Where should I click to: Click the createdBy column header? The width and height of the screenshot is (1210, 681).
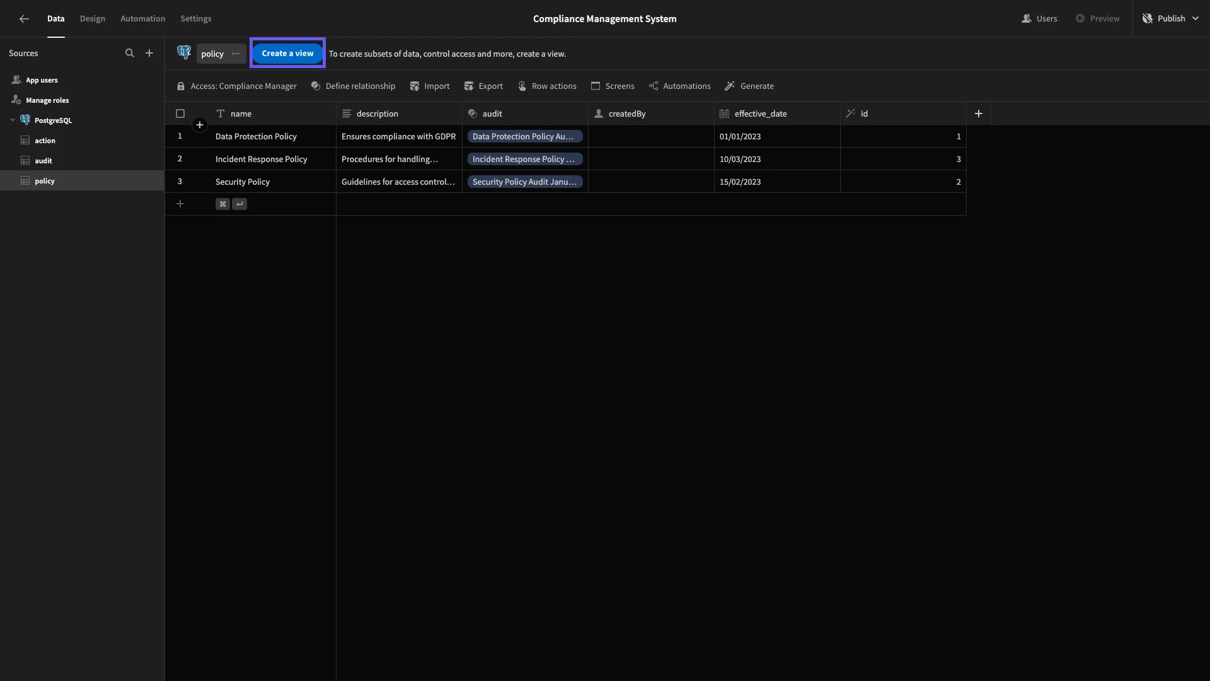click(651, 113)
